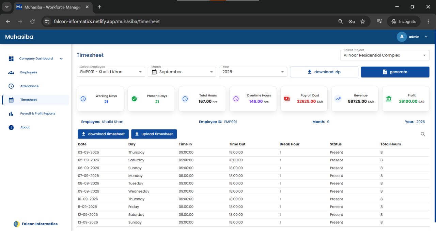Click the Total Hours column header

(391, 144)
